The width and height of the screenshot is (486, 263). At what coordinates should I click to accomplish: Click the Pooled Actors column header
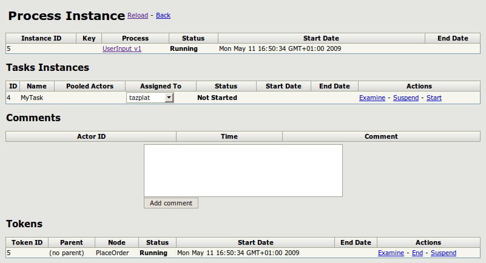click(90, 86)
